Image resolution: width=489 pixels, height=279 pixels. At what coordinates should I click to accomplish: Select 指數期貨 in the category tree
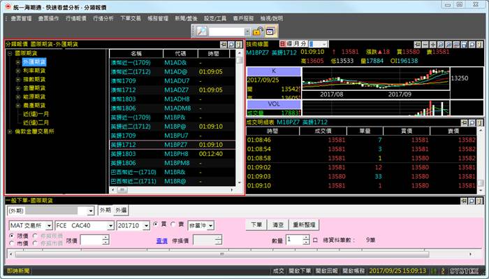coord(34,80)
